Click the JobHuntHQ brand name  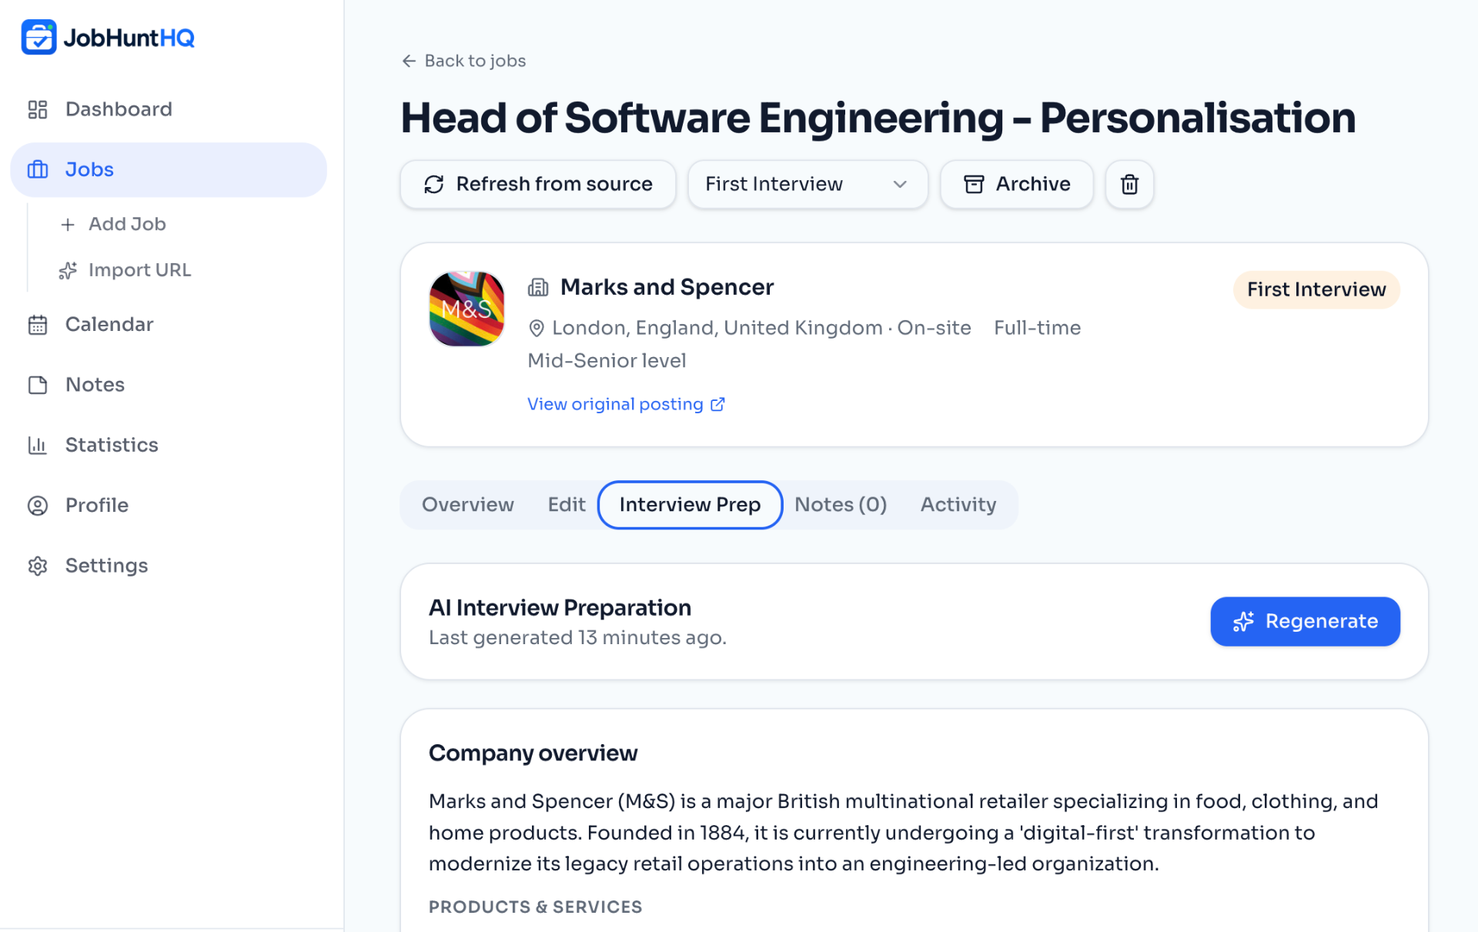(129, 38)
